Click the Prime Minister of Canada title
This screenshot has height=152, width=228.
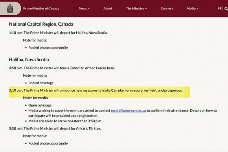coord(41,9)
